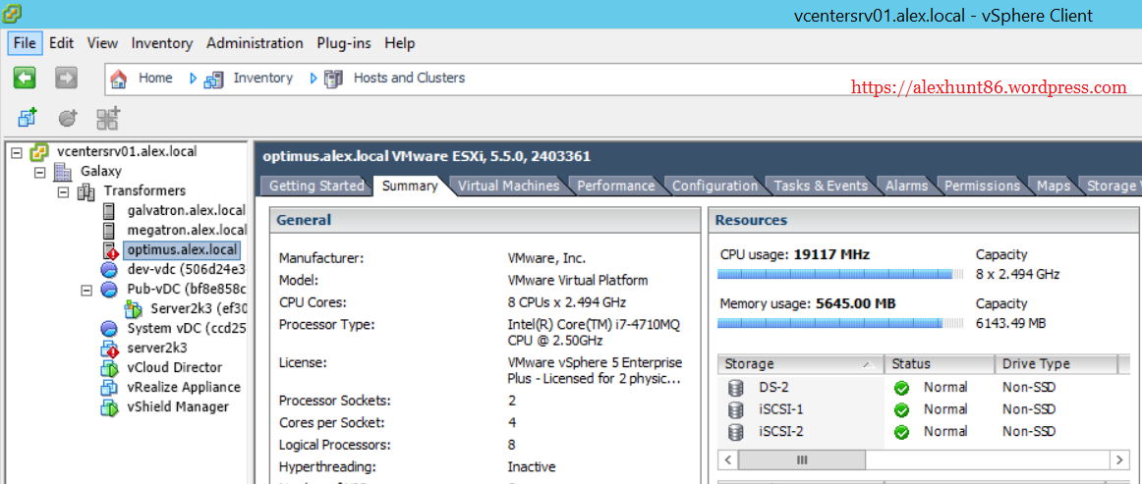
Task: Click the Transformers cluster icon
Action: pos(86,191)
